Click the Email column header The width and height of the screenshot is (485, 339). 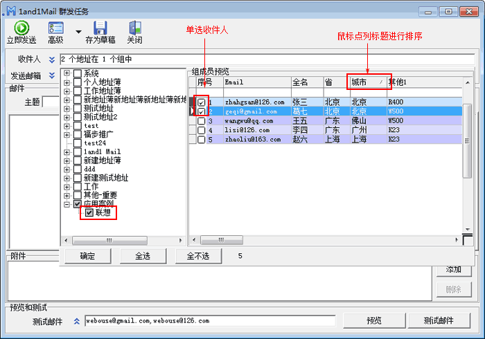pos(256,82)
